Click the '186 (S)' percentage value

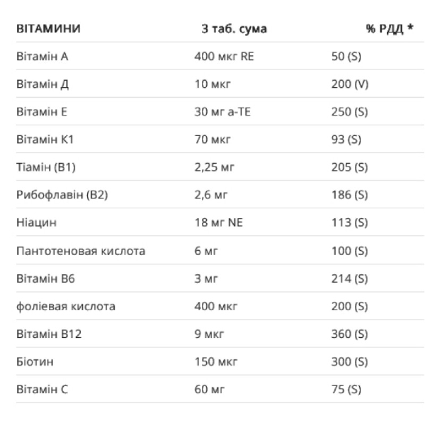(x=349, y=195)
